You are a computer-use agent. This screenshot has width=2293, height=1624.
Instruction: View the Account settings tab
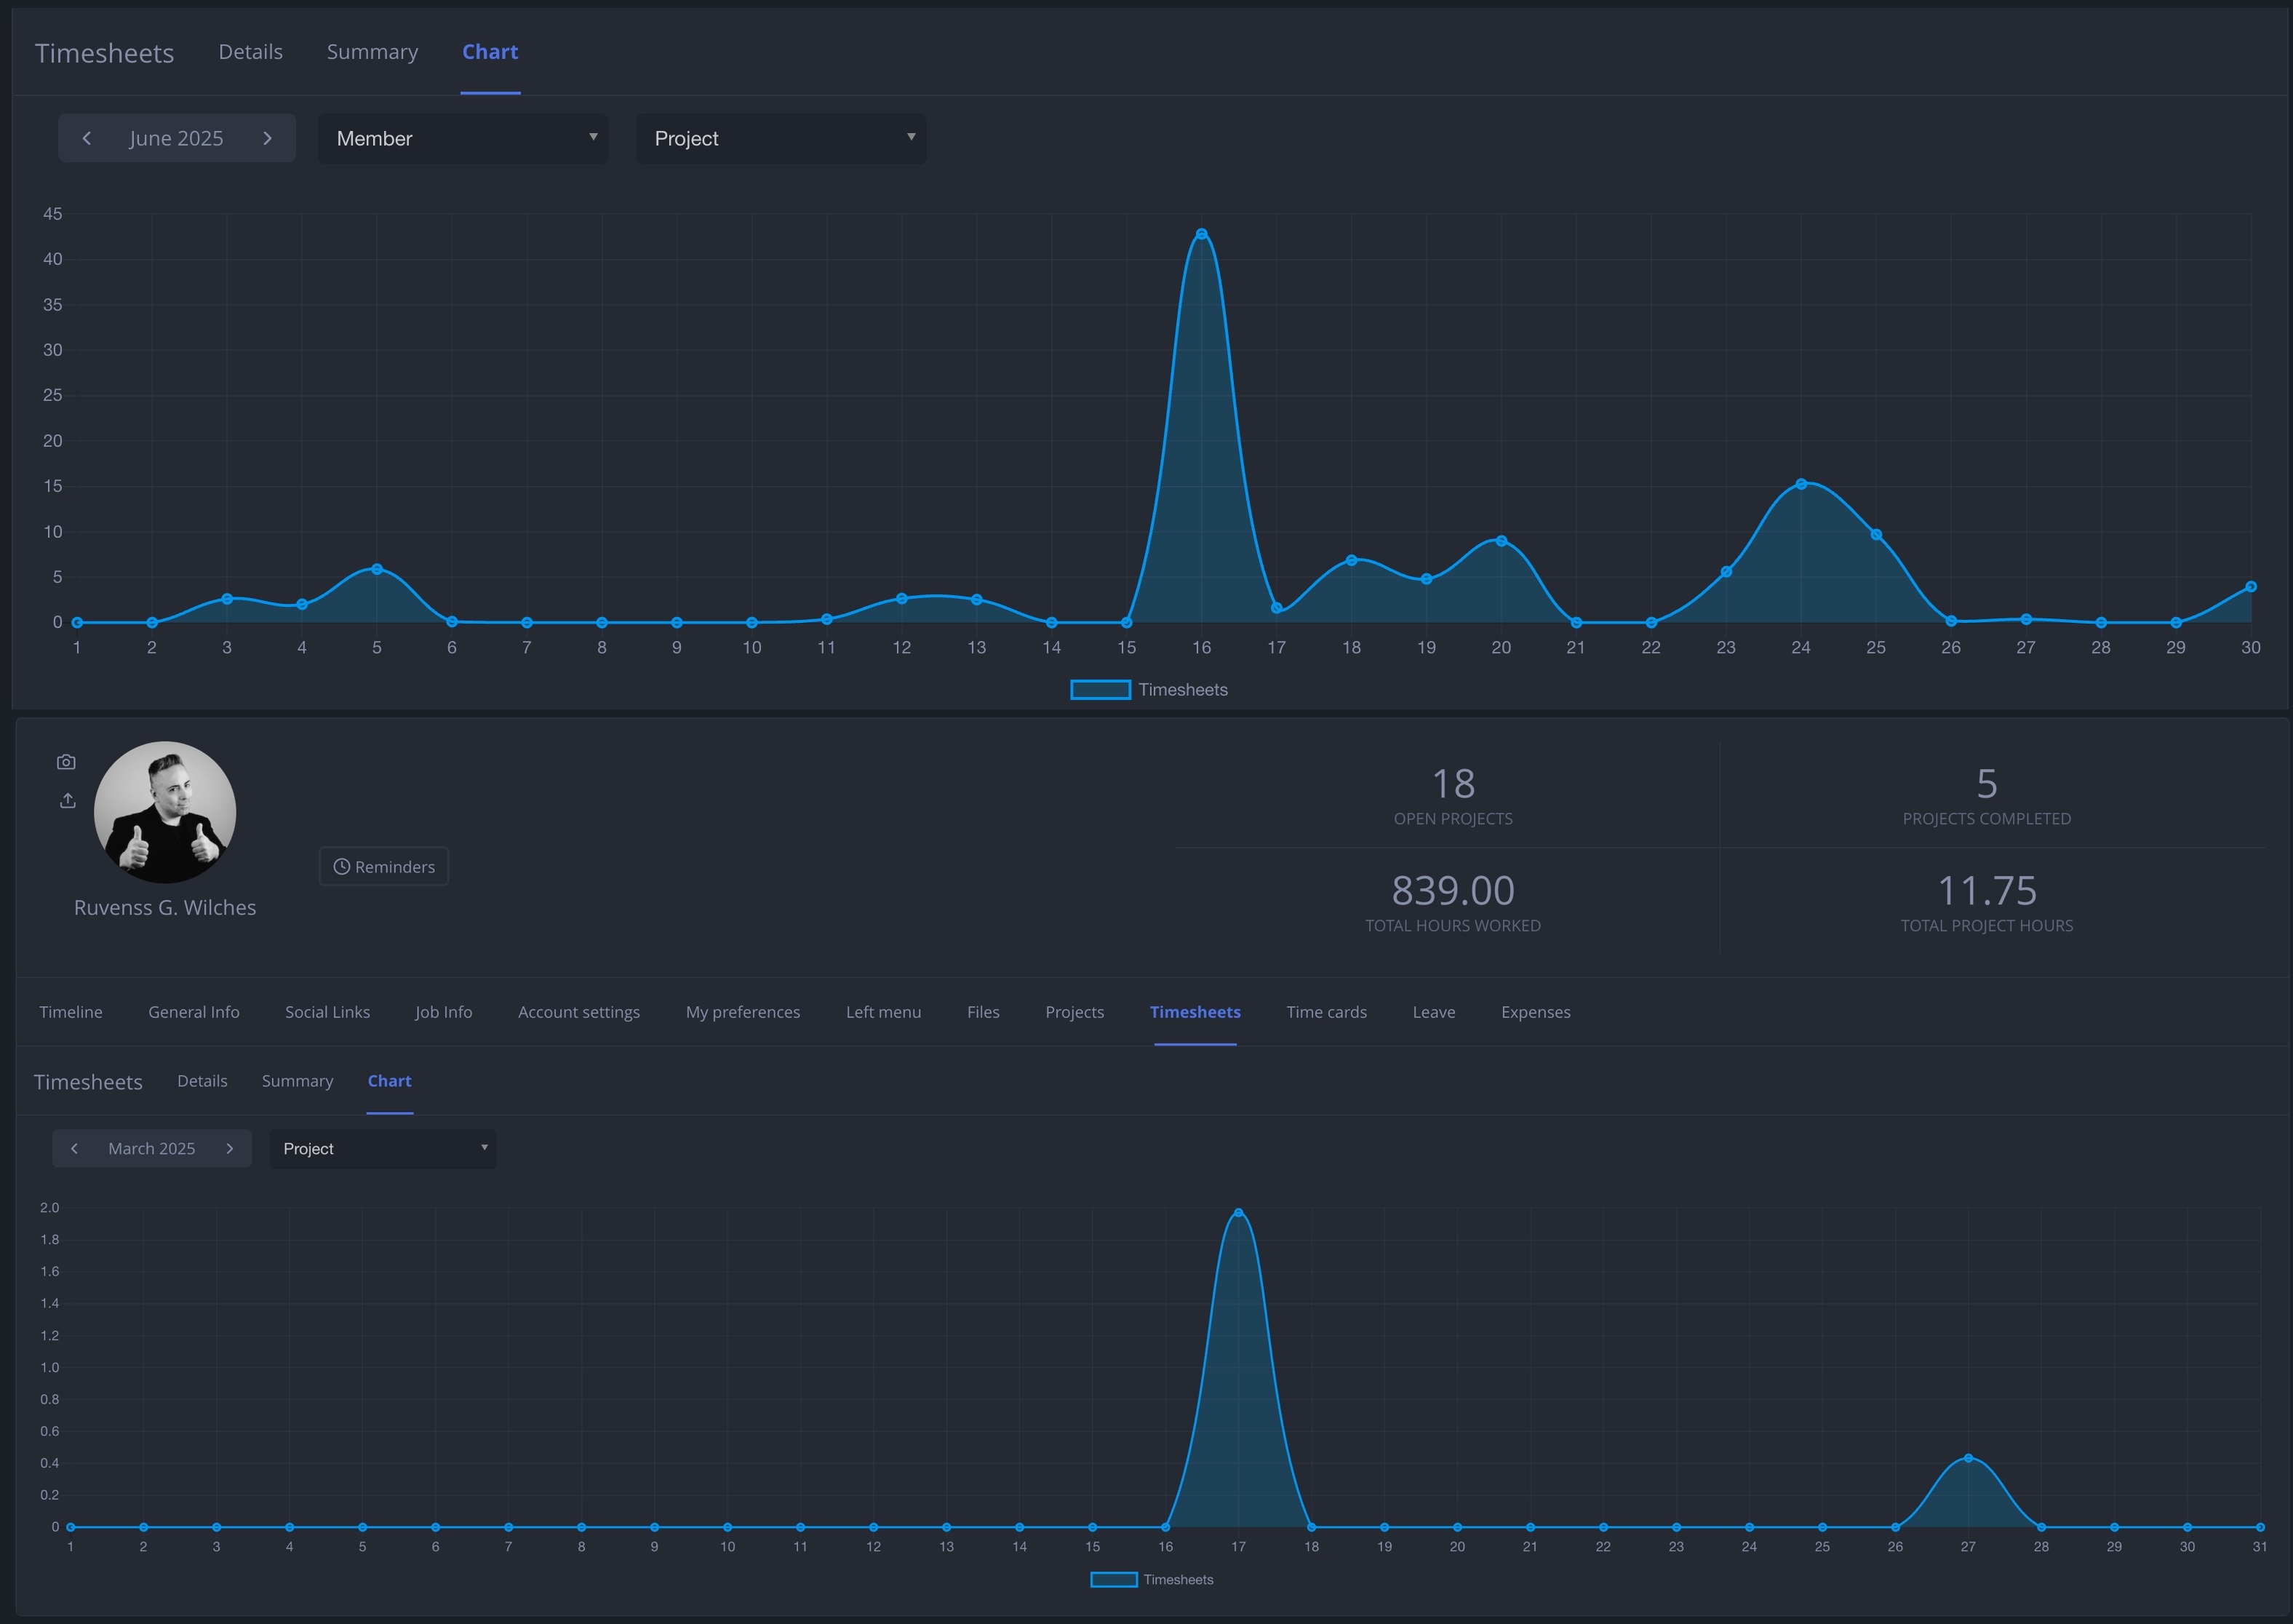click(x=579, y=1012)
